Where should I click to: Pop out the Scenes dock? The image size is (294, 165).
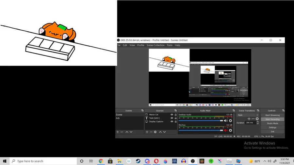pos(142,111)
